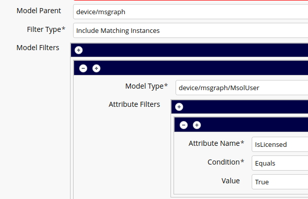Click the Attribute Filters label

pyautogui.click(x=134, y=104)
